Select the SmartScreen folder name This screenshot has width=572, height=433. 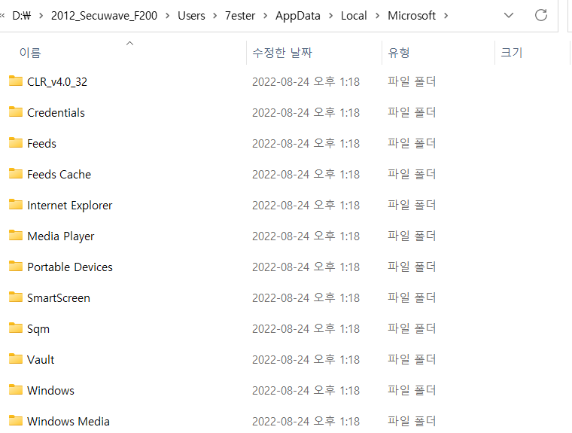59,298
